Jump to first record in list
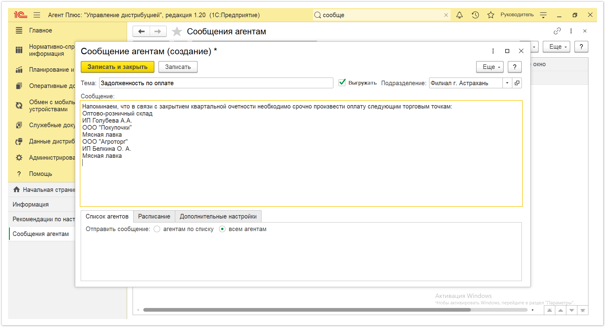The image size is (605, 327). [549, 310]
